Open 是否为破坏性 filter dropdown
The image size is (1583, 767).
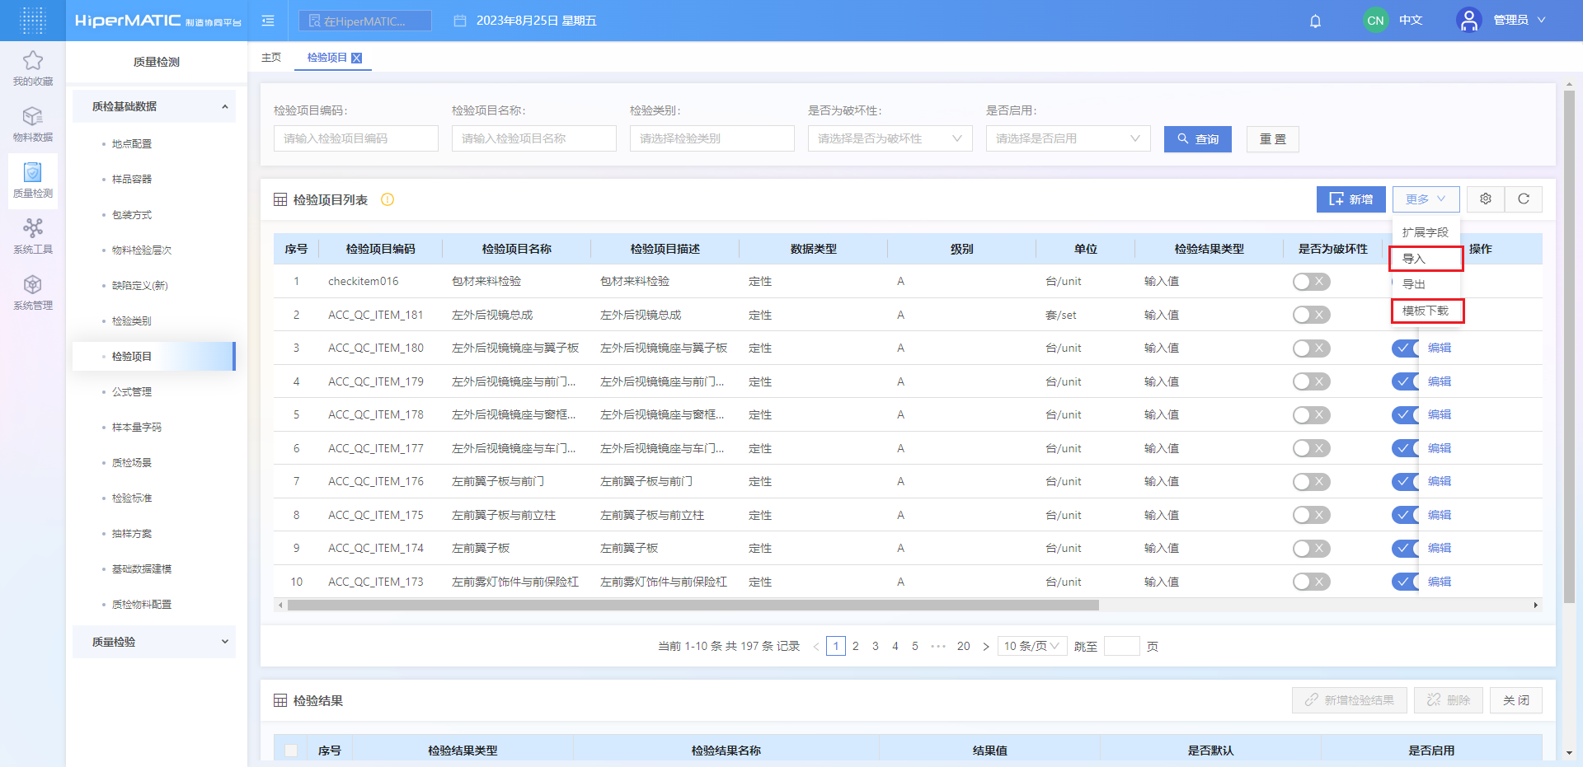(890, 138)
